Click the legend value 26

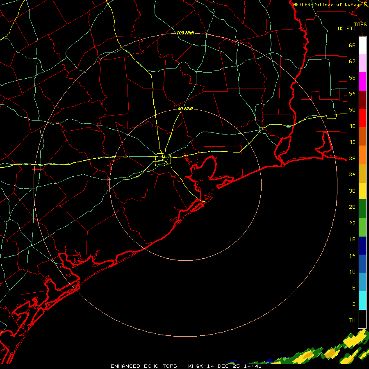click(x=352, y=207)
